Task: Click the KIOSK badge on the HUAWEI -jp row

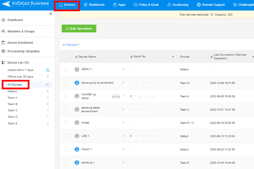Action: pos(116,96)
